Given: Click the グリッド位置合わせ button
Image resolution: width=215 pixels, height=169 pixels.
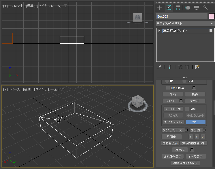Looking at the screenshot, I should tap(193, 143).
